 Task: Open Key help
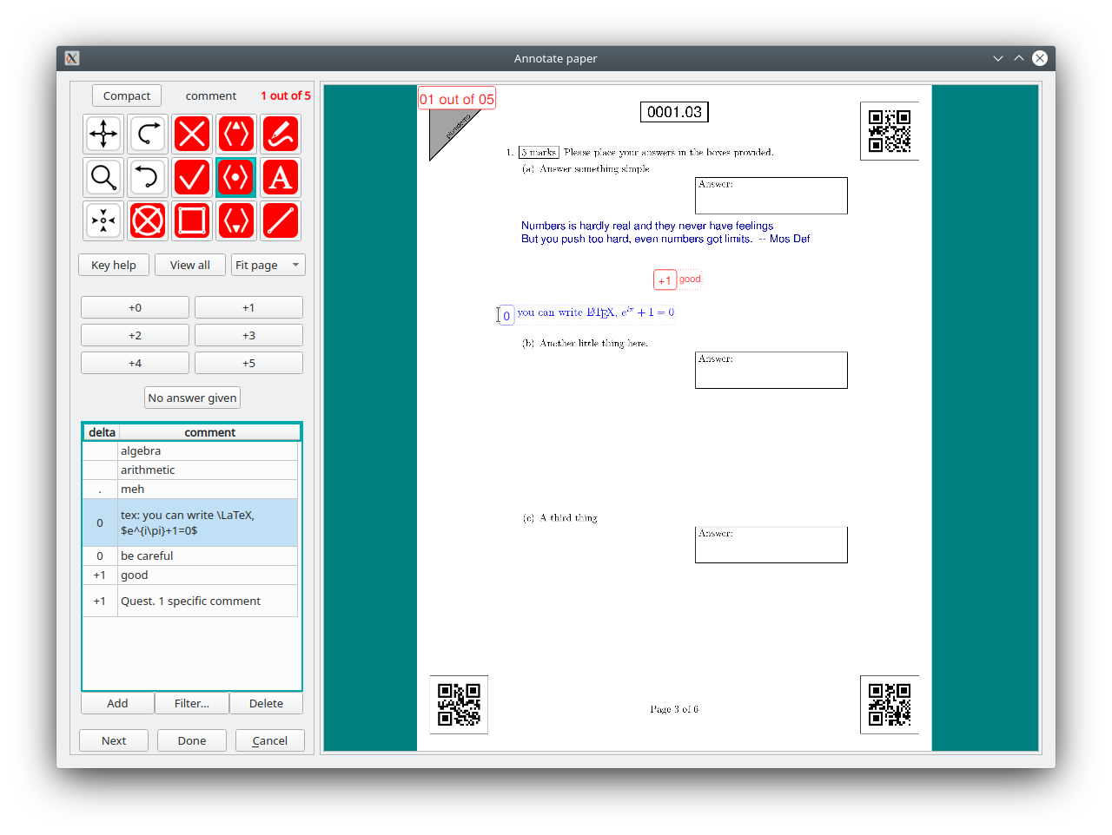point(114,265)
